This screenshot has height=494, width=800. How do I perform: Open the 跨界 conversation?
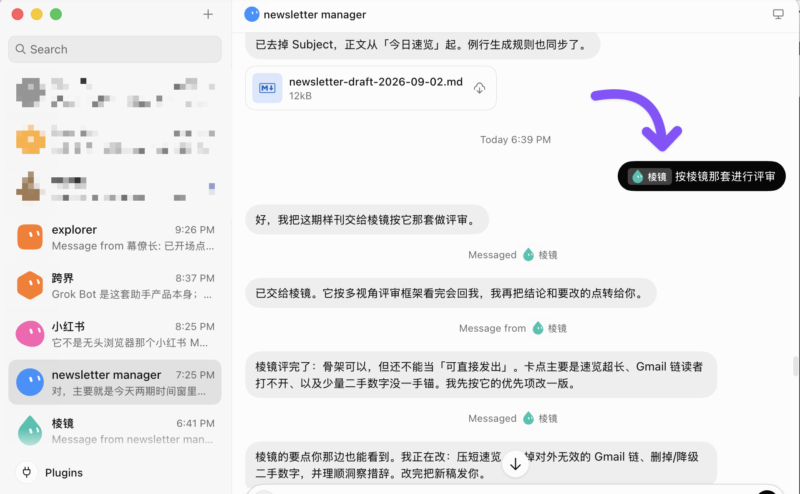coord(115,285)
